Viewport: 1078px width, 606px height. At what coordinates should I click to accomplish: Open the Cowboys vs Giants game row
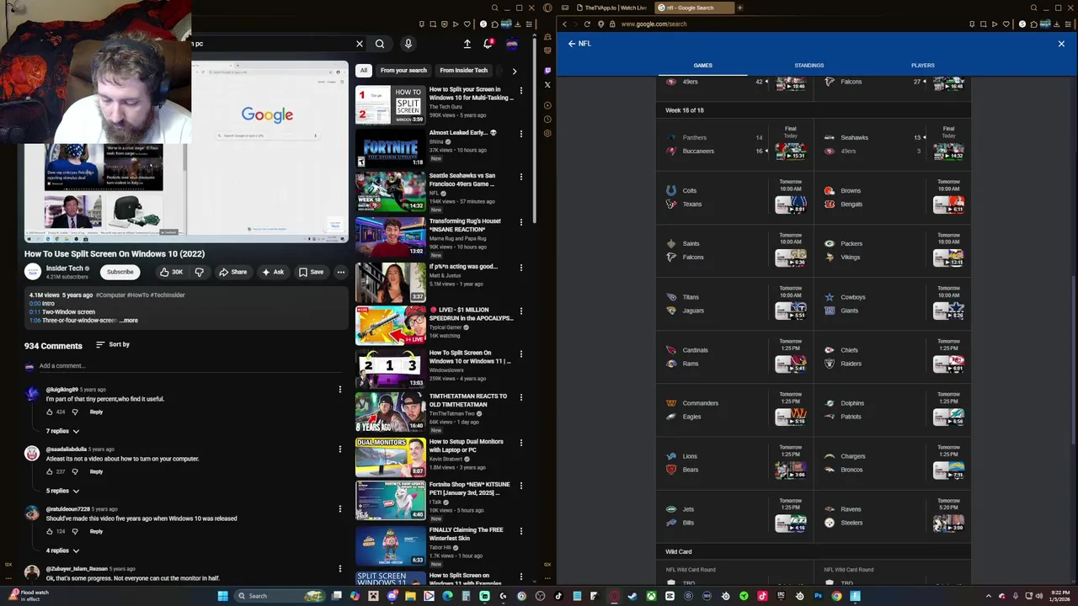[x=894, y=304]
